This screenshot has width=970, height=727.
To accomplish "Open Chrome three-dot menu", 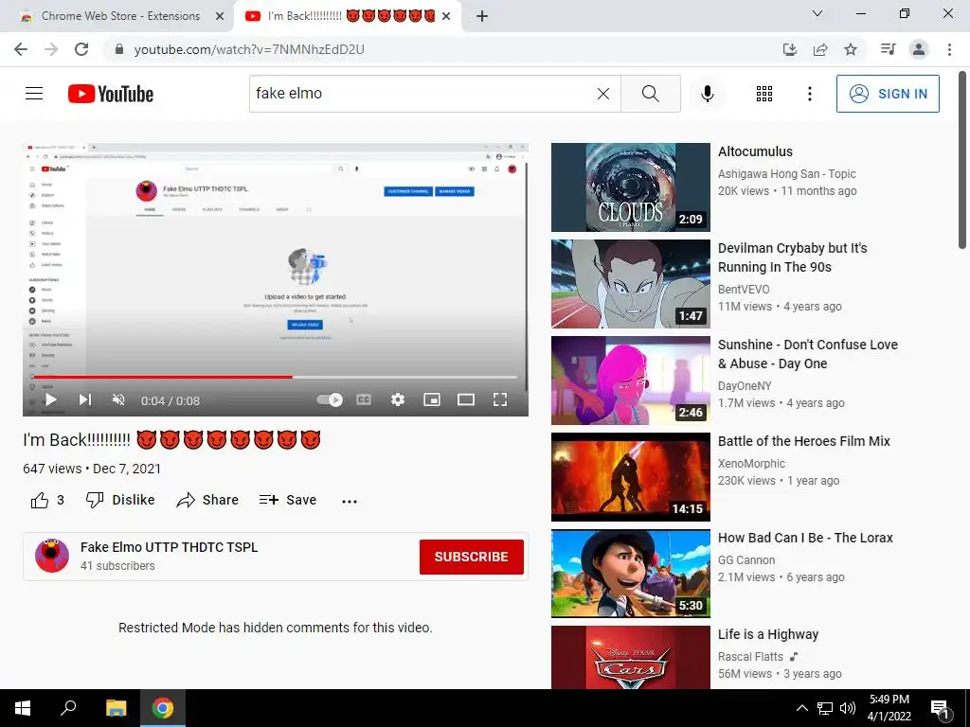I will click(x=949, y=49).
